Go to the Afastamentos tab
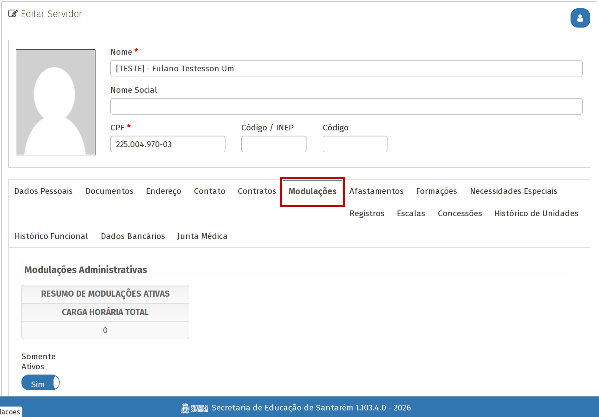 376,191
